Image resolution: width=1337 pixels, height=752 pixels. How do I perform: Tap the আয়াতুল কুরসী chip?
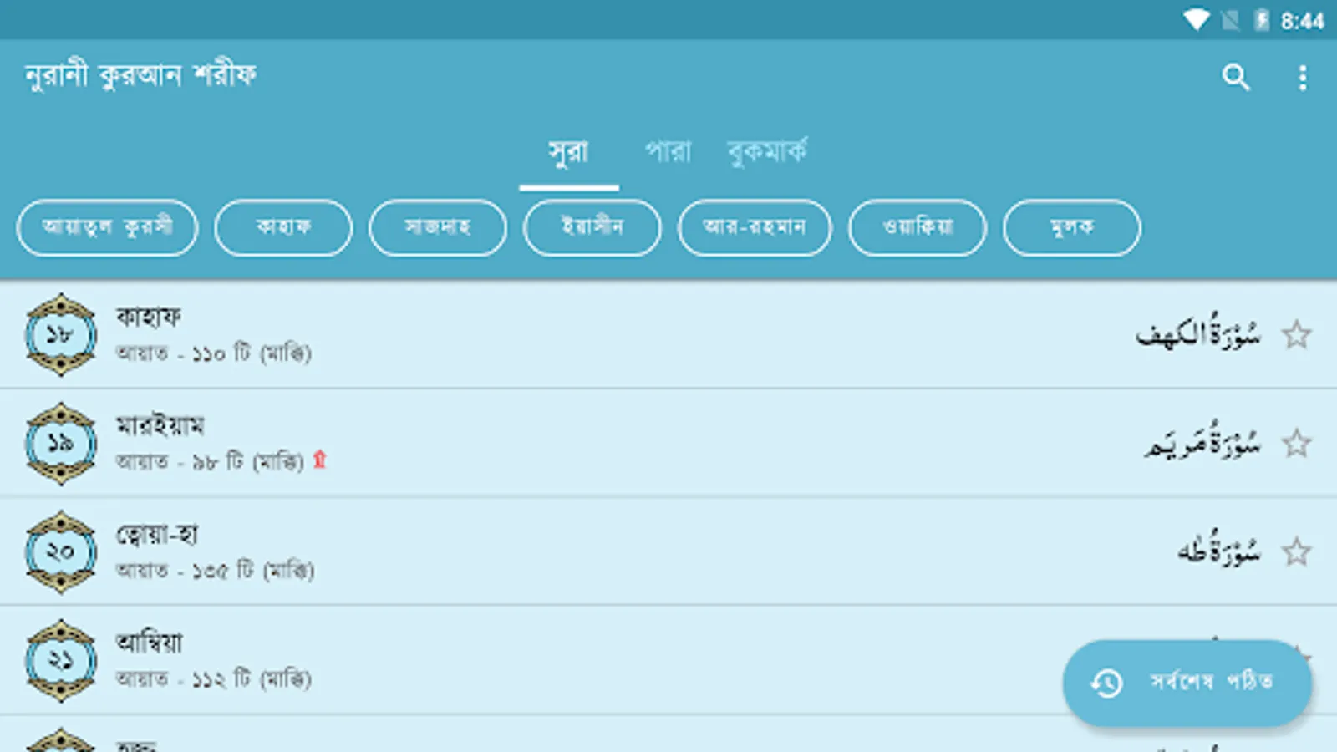(x=107, y=227)
